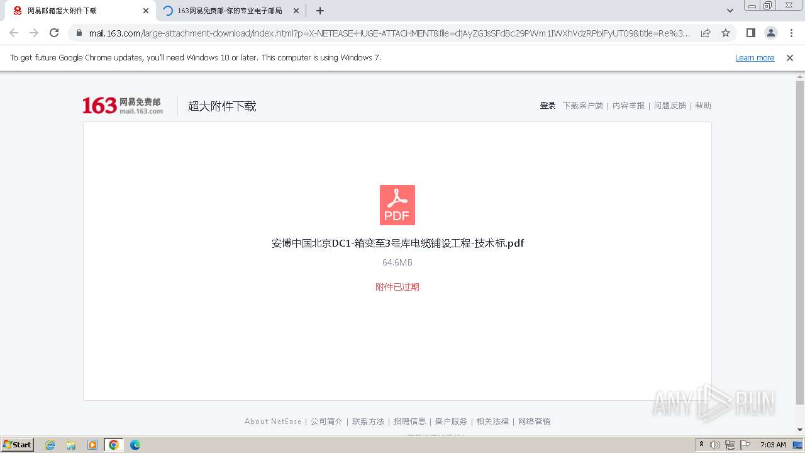The width and height of the screenshot is (805, 453).
Task: Click the padlock site info icon
Action: click(79, 33)
